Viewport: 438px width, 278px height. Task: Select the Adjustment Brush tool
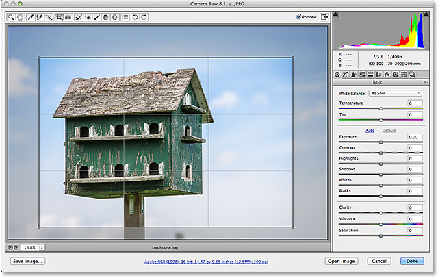[96, 17]
